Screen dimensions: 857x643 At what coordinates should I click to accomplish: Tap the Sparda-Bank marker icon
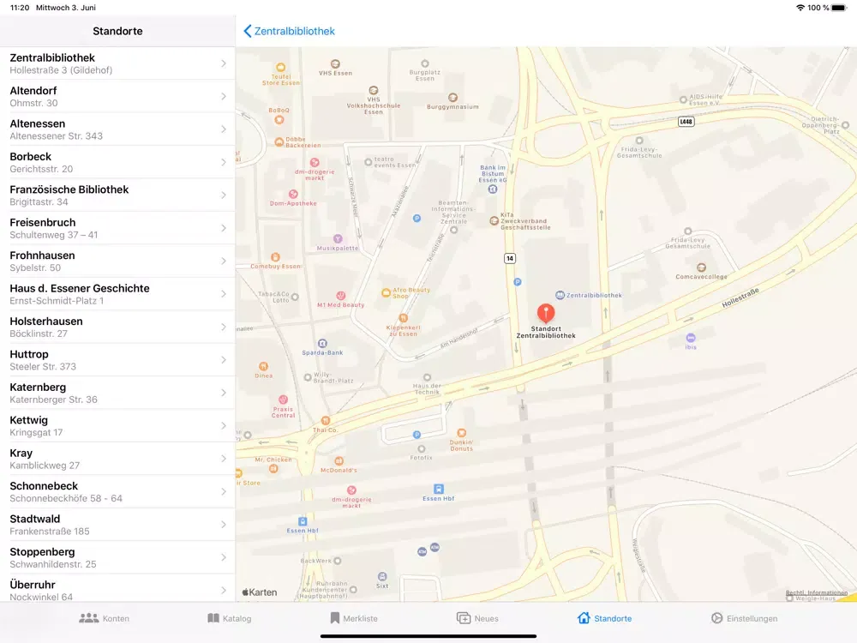click(x=322, y=344)
